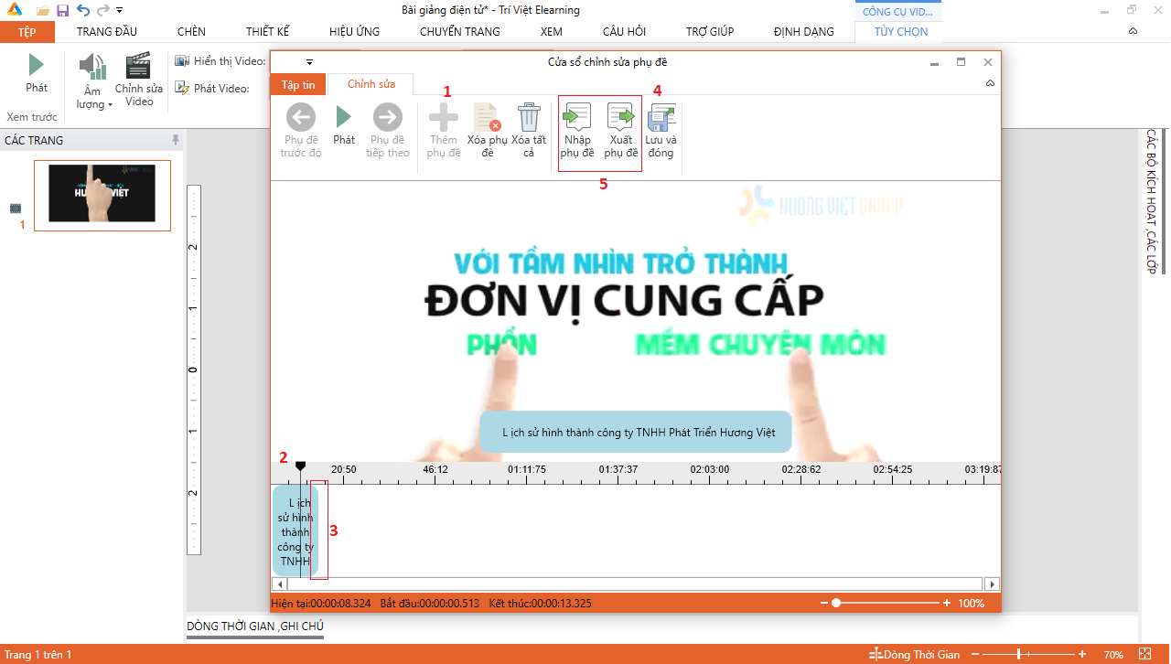The width and height of the screenshot is (1171, 664).
Task: Click the open folder icon in the quick access toolbar
Action: pos(43,10)
